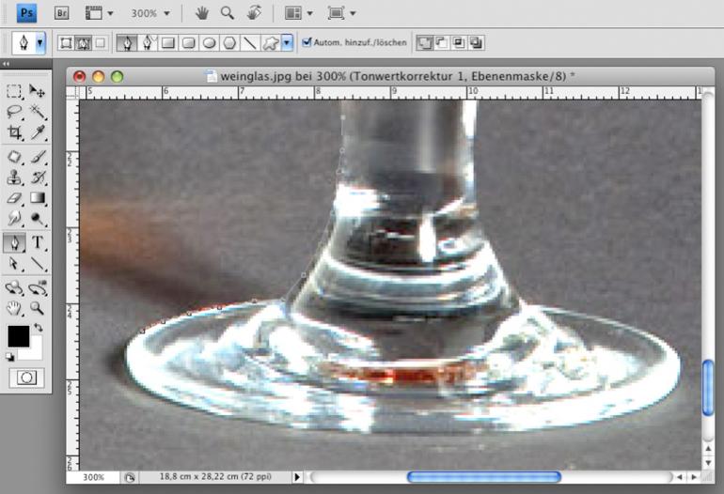The height and width of the screenshot is (494, 724).
Task: Select Exclude overlapping path areas option
Action: tap(476, 43)
